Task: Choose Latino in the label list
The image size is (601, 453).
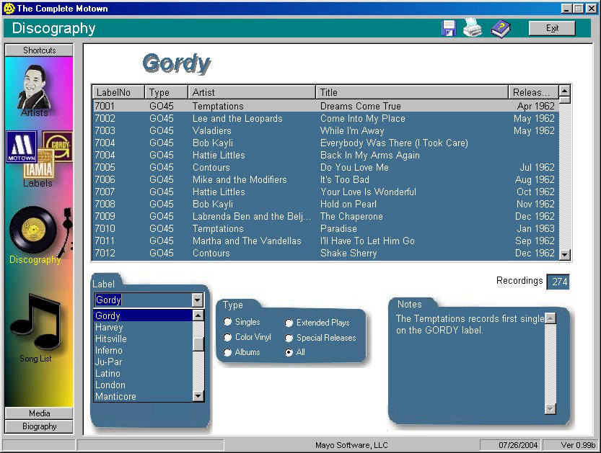Action: pyautogui.click(x=144, y=373)
